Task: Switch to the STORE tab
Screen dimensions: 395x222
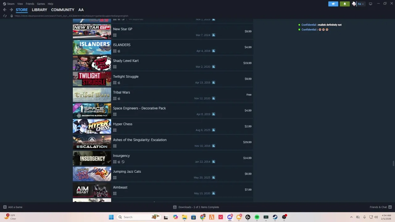Action: 22,10
